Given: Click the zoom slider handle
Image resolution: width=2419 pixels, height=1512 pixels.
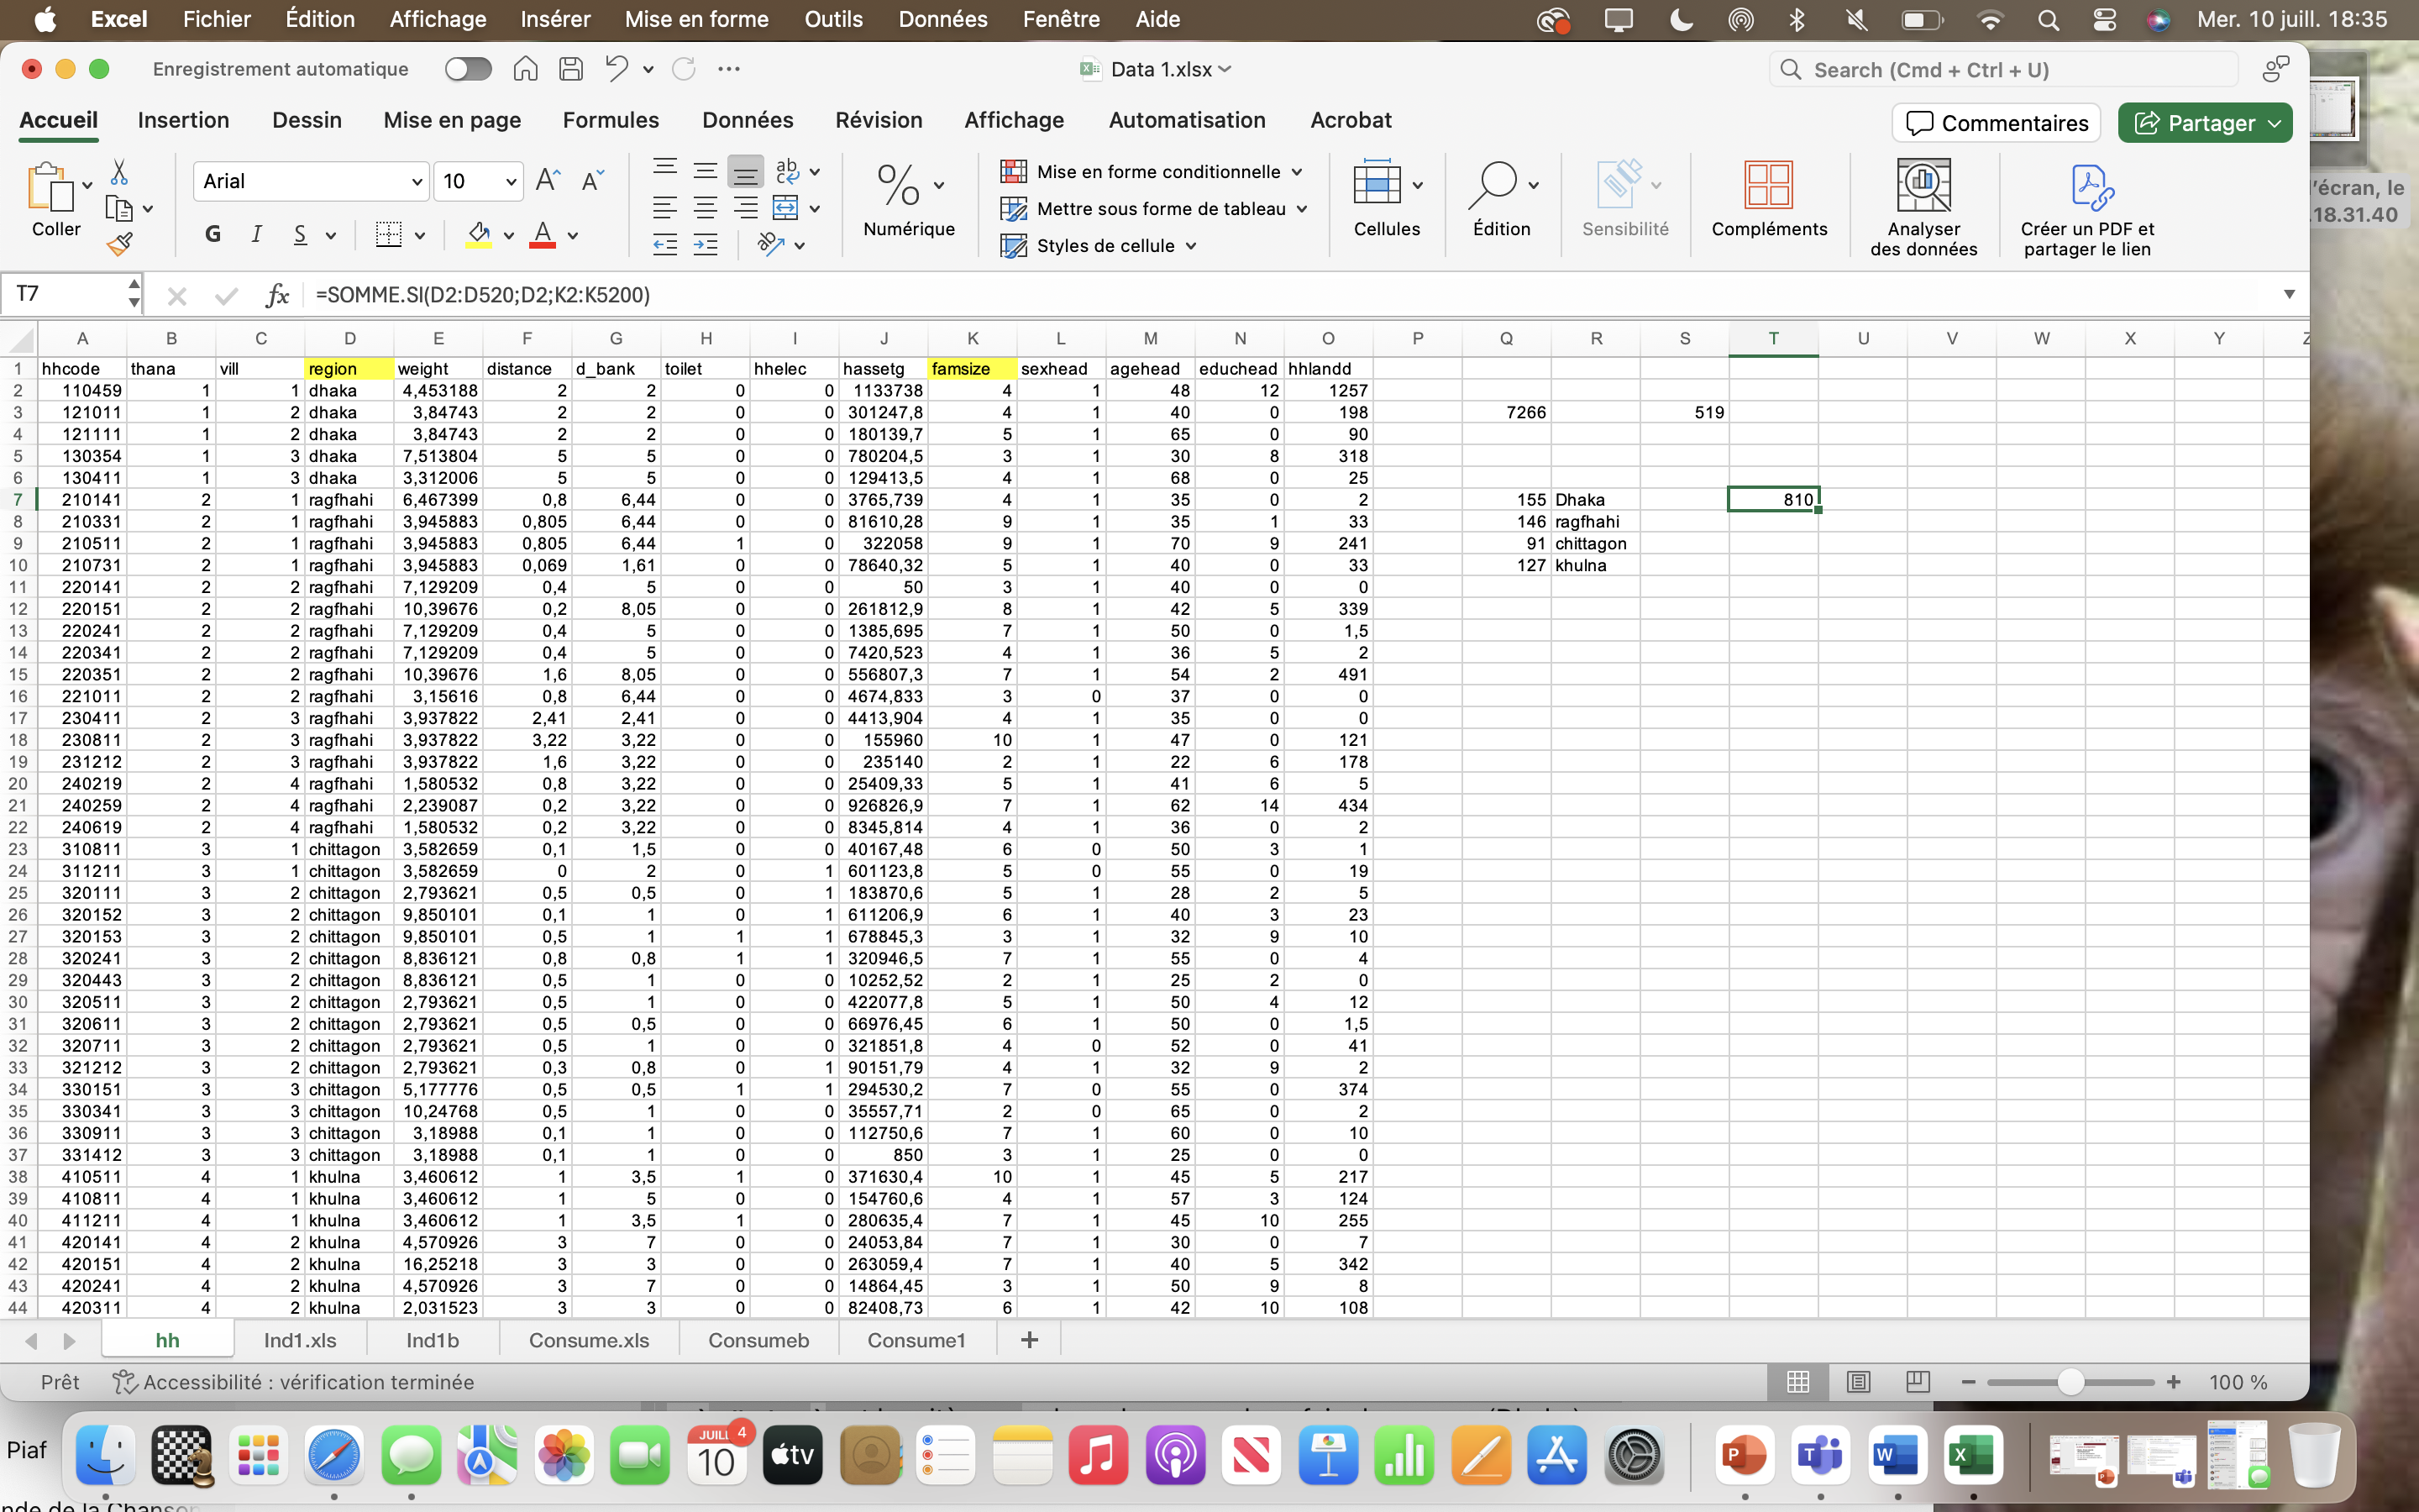Looking at the screenshot, I should pyautogui.click(x=2070, y=1382).
